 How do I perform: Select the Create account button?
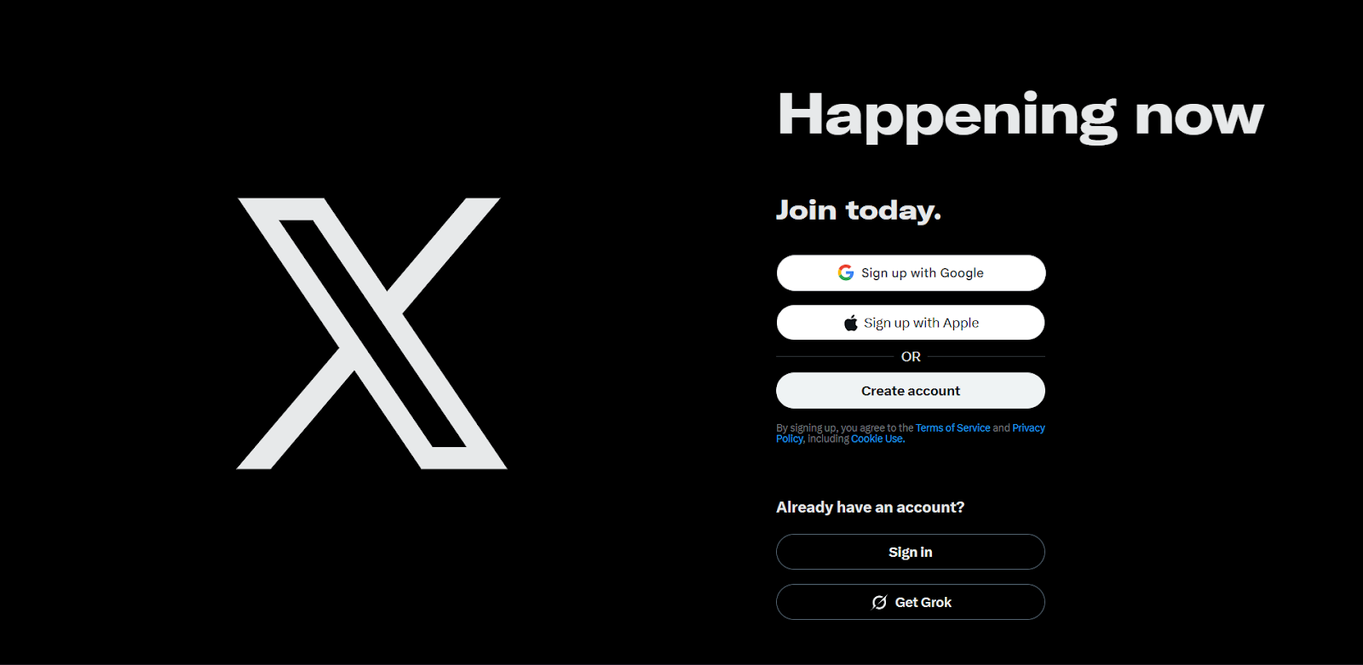[911, 391]
